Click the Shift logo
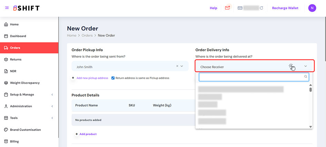The height and width of the screenshot is (147, 326). pyautogui.click(x=27, y=8)
